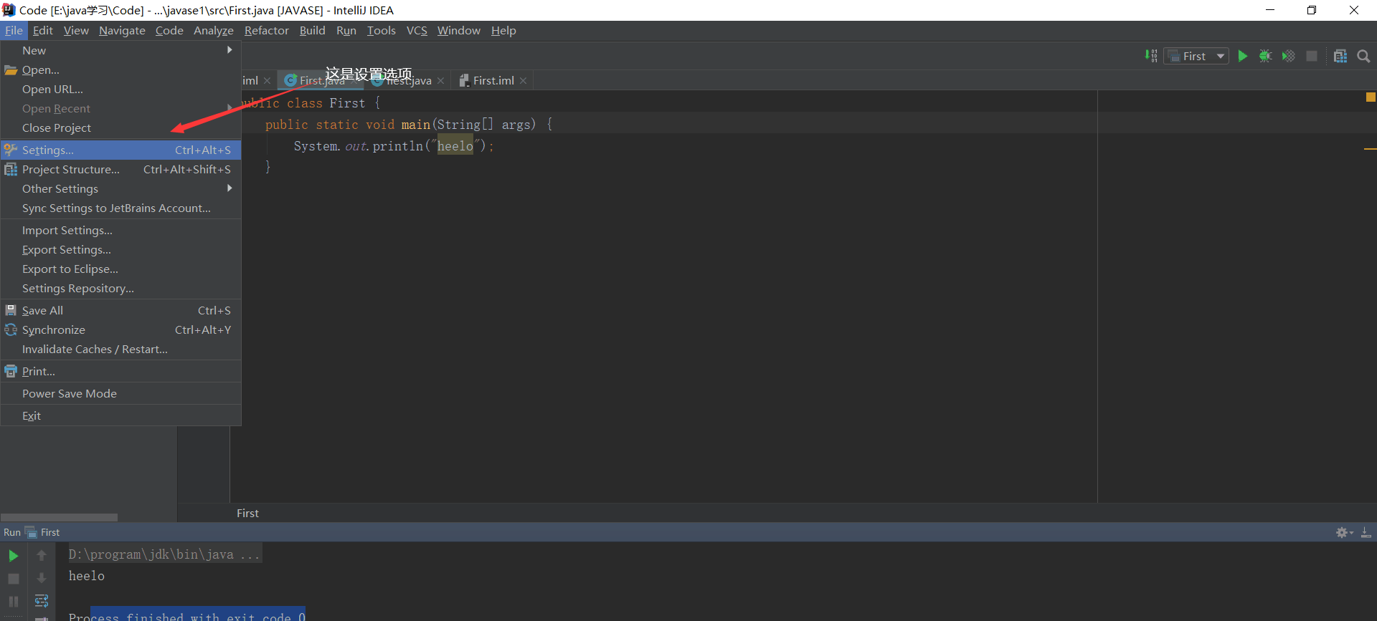Click Exit in the File menu

(120, 415)
